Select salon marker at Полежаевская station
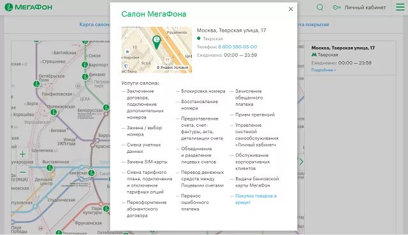The width and height of the screenshot is (408, 235). (54, 112)
